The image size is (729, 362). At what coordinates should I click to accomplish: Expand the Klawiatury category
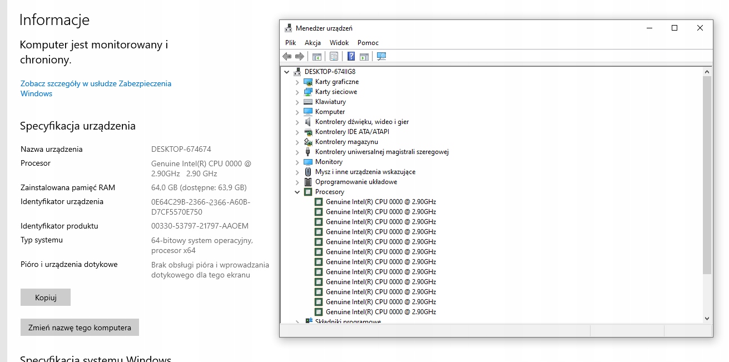297,102
